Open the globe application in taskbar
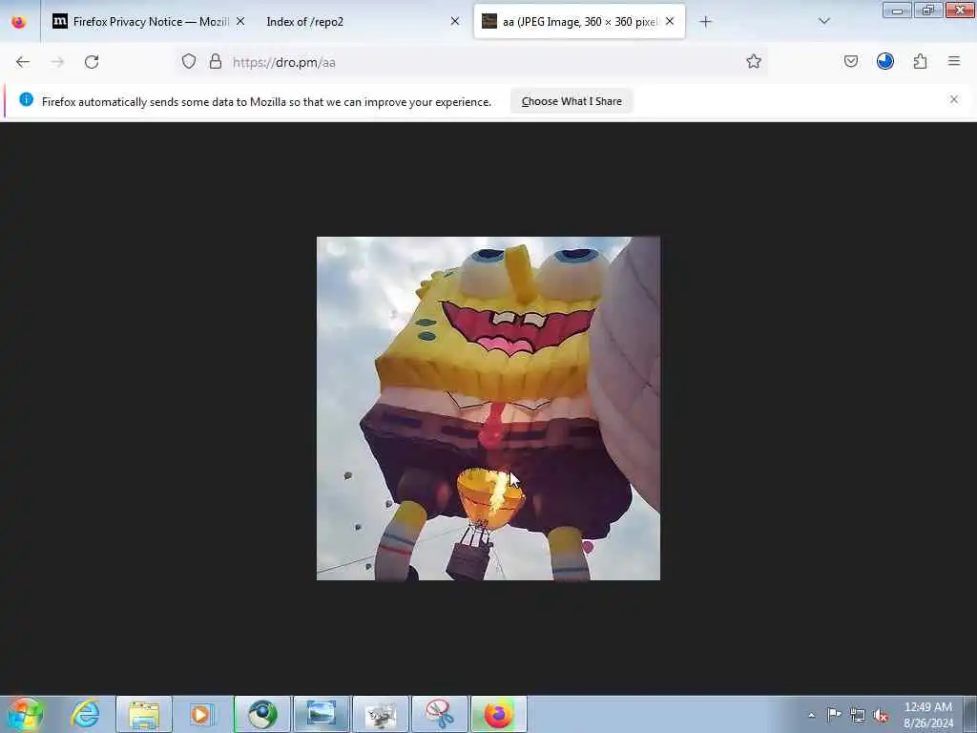Viewport: 977px width, 733px height. pyautogui.click(x=262, y=714)
